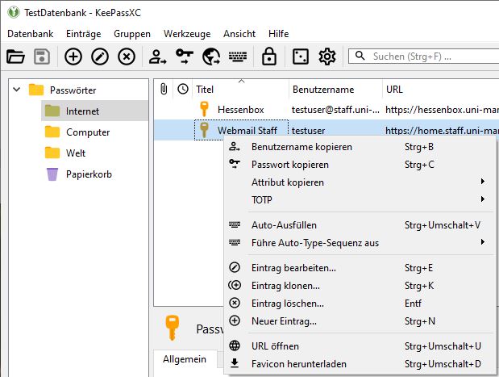Viewport: 499px width, 377px height.
Task: Select Auto-Ausfüllen in the context menu
Action: (360, 225)
